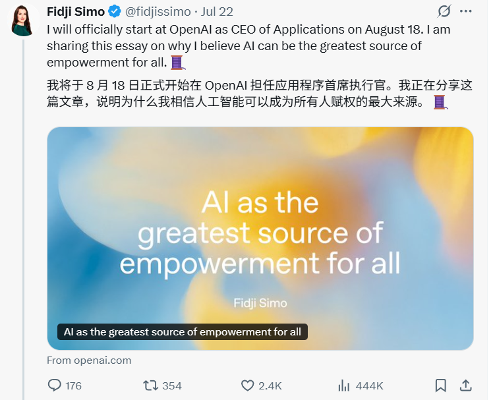Open the @fidjissimo handle link

(158, 11)
